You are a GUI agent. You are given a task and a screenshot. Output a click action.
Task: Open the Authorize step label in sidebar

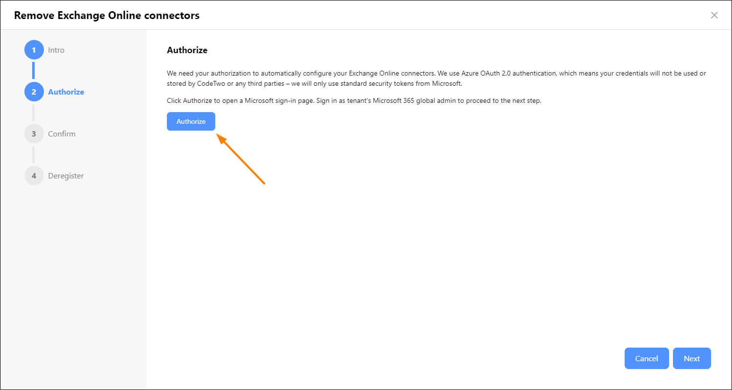pyautogui.click(x=66, y=92)
